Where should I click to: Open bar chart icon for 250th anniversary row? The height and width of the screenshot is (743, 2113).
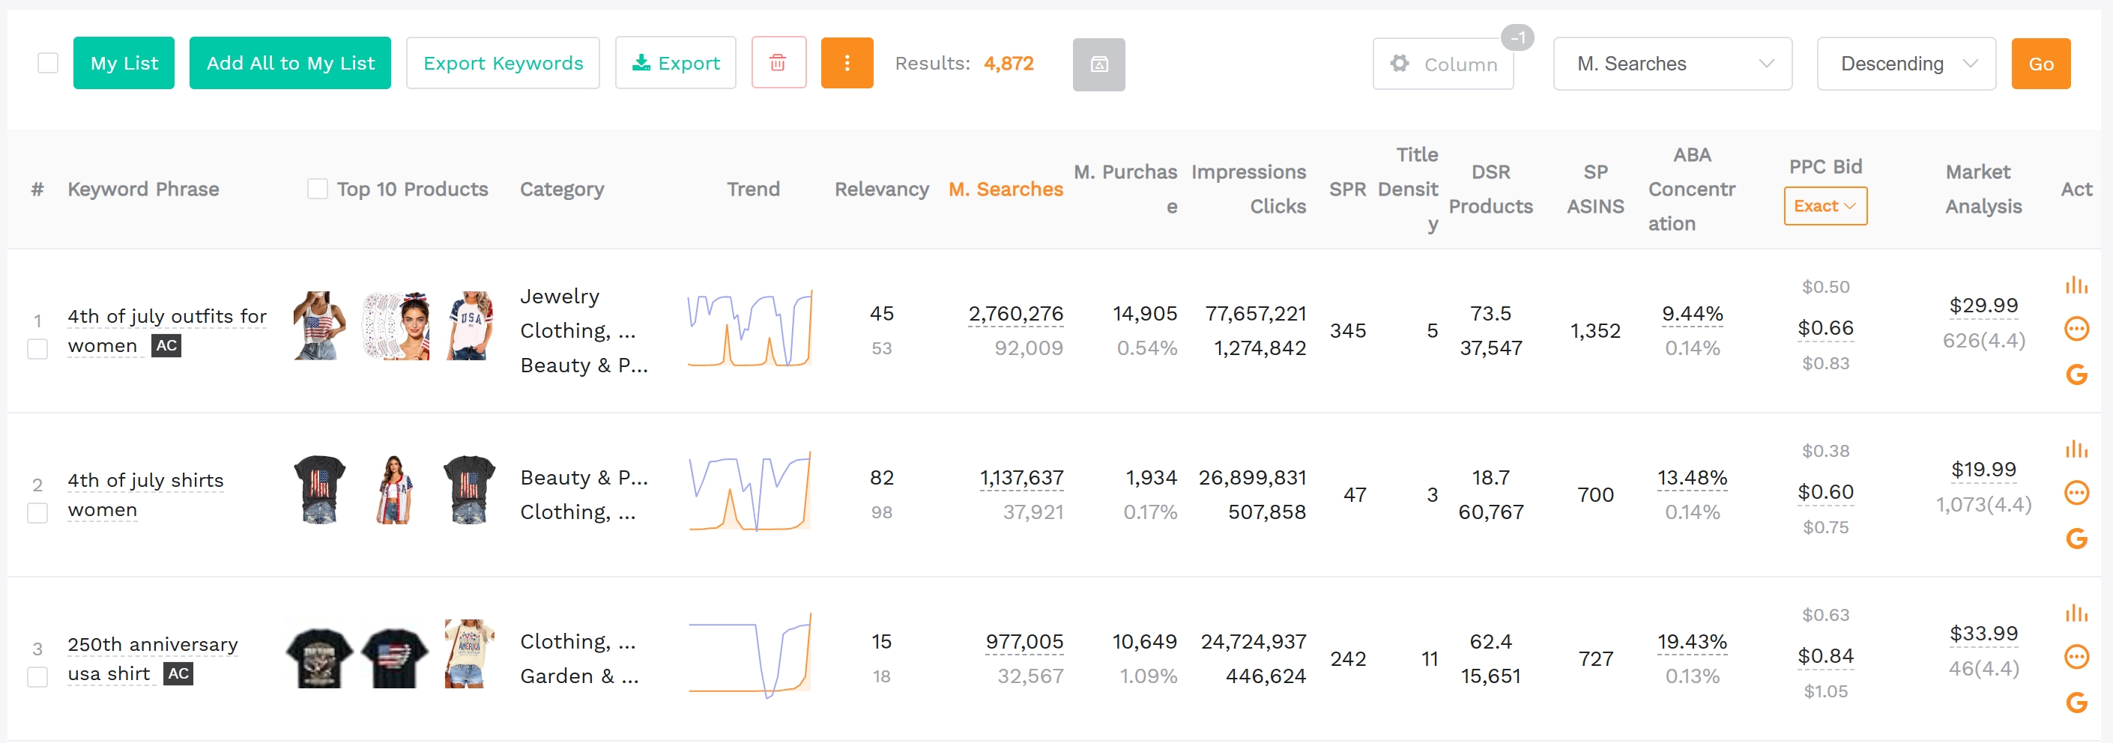2076,613
